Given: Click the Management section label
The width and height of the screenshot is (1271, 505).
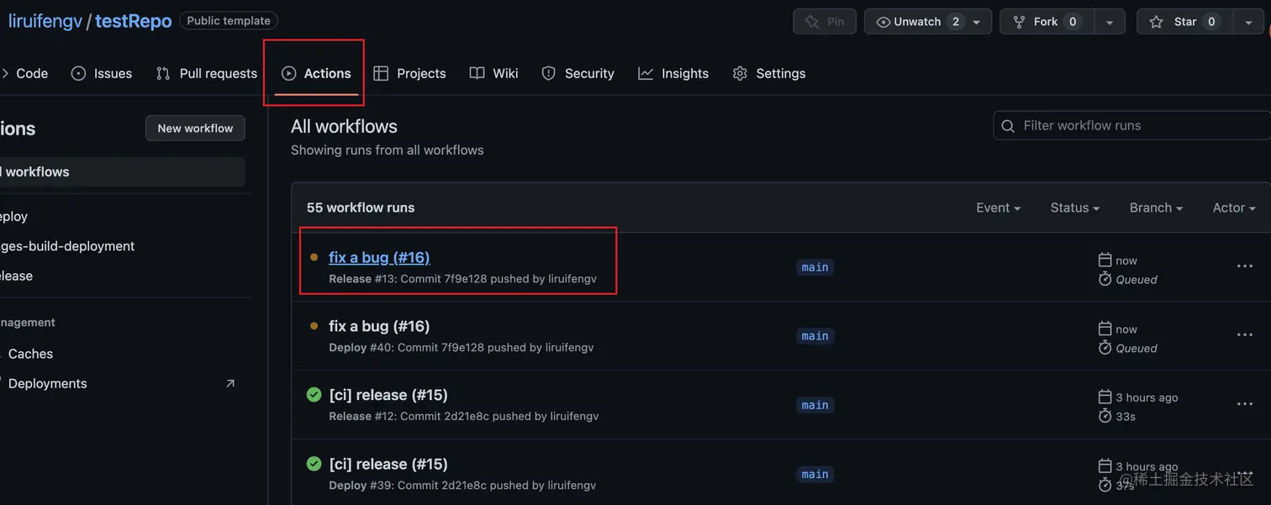Looking at the screenshot, I should pyautogui.click(x=27, y=322).
